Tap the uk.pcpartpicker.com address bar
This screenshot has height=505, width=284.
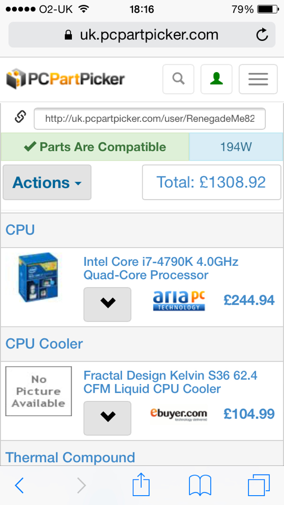point(142,35)
